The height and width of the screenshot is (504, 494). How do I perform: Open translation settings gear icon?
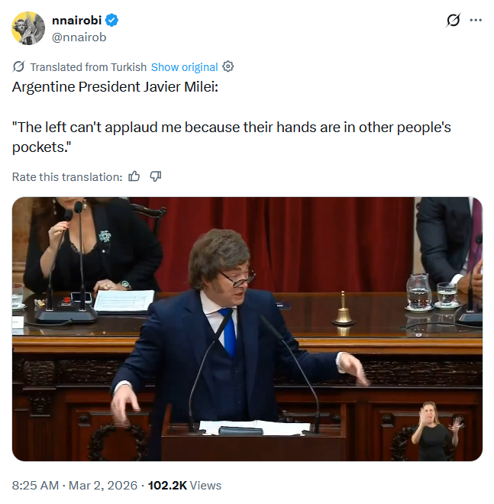(228, 67)
